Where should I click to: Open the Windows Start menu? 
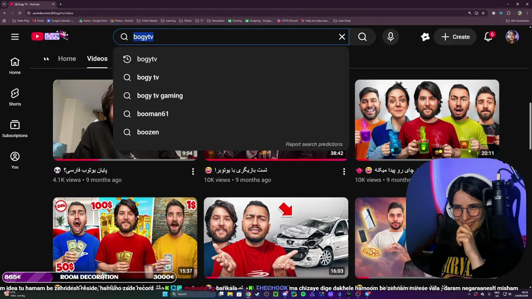(x=165, y=294)
